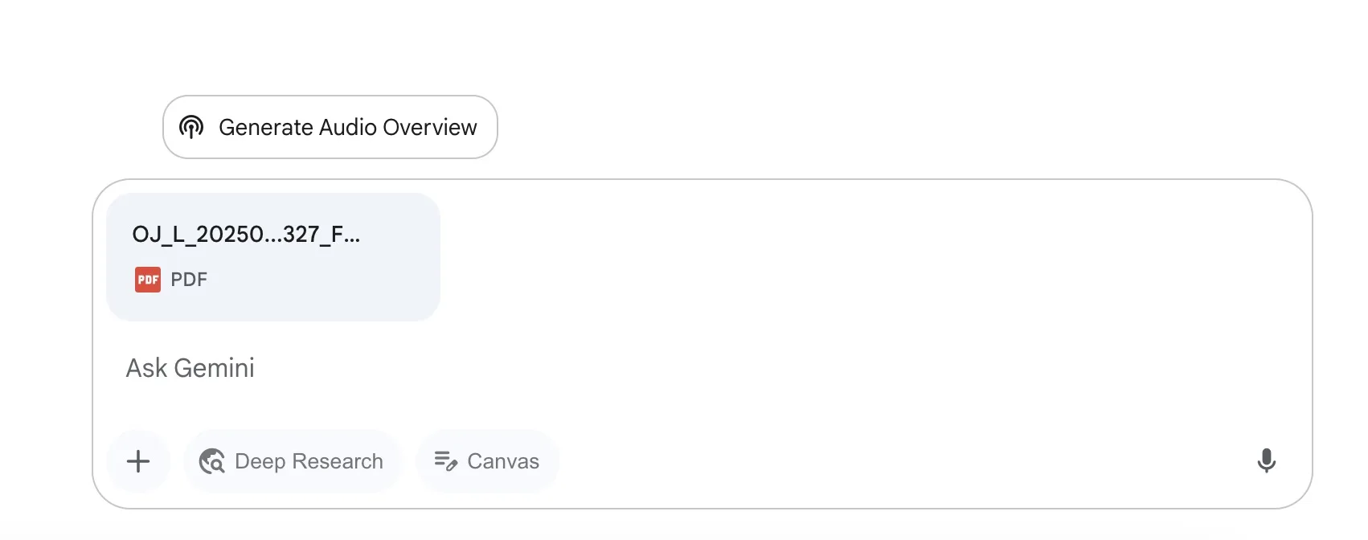Click the "Canvas" text label
Image resolution: width=1368 pixels, height=540 pixels.
tap(503, 461)
